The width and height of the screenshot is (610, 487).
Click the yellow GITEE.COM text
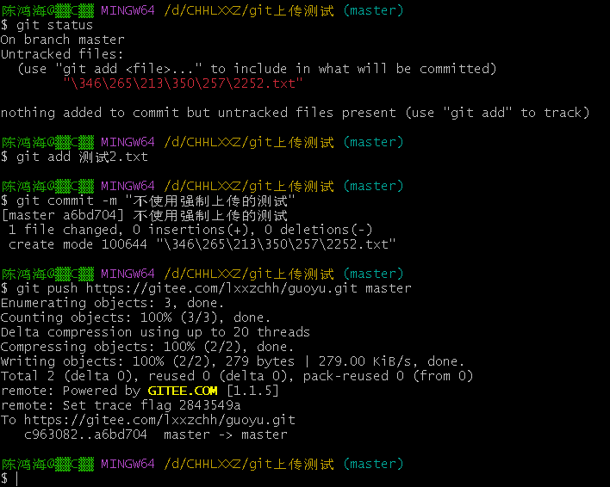[183, 391]
